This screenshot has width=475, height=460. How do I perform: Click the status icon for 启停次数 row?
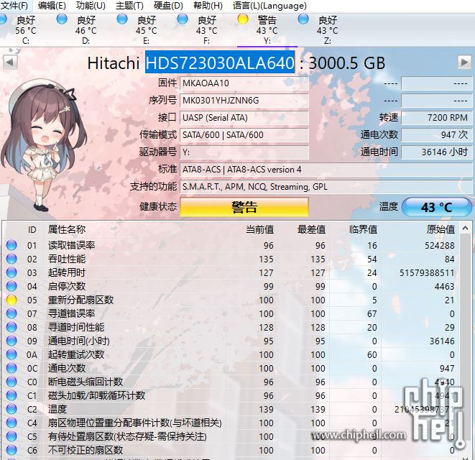point(11,286)
